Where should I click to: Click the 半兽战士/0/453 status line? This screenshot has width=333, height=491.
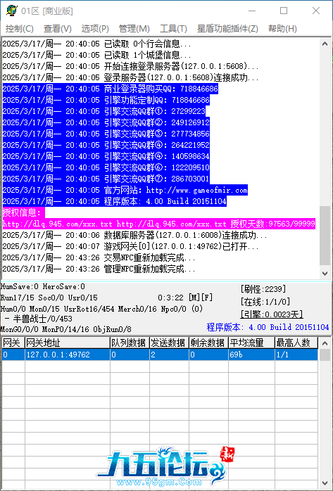[39, 319]
